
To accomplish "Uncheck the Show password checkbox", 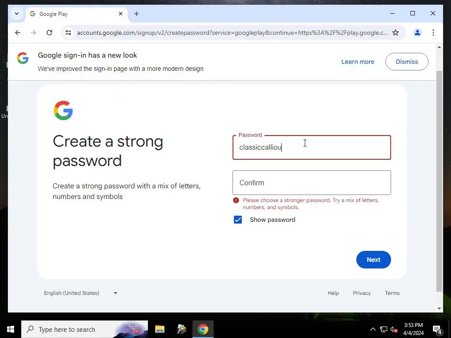I will pos(237,220).
